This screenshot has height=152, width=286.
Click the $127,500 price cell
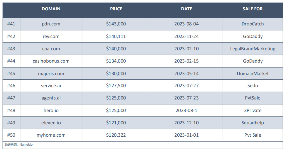pyautogui.click(x=116, y=85)
